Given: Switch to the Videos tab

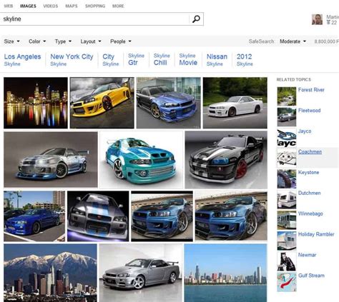Looking at the screenshot, I should (51, 6).
